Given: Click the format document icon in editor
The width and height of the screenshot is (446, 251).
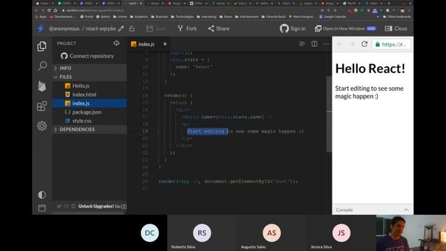Looking at the screenshot, I should pos(302,44).
